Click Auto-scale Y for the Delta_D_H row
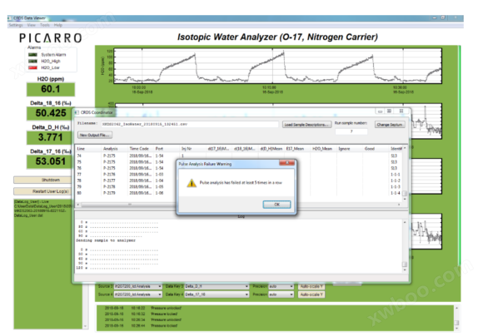 (311, 286)
